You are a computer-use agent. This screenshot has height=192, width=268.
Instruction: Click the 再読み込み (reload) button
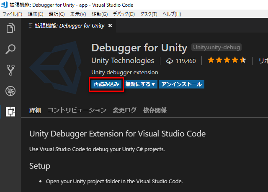pos(106,84)
